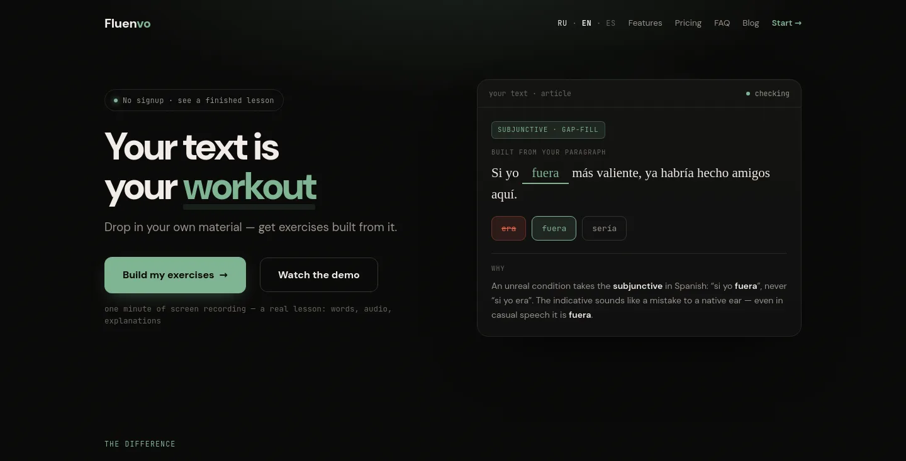Choose the 'fuera' answer chip
The width and height of the screenshot is (906, 461).
554,229
